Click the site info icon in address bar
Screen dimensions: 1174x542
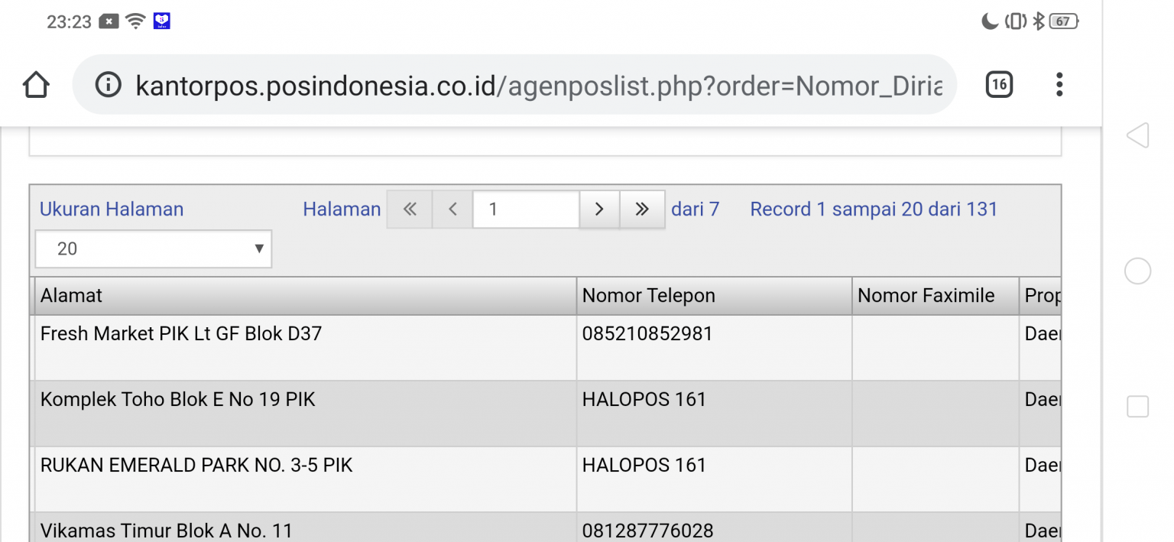109,85
